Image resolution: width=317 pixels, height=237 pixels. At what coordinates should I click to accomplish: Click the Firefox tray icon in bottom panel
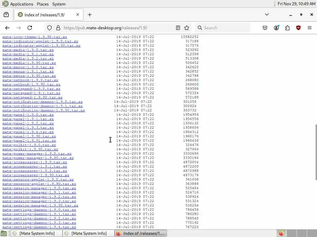(281, 233)
